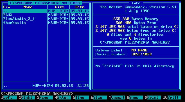Click the date cell of thumbnails row
This screenshot has height=102, width=185.
[80, 23]
